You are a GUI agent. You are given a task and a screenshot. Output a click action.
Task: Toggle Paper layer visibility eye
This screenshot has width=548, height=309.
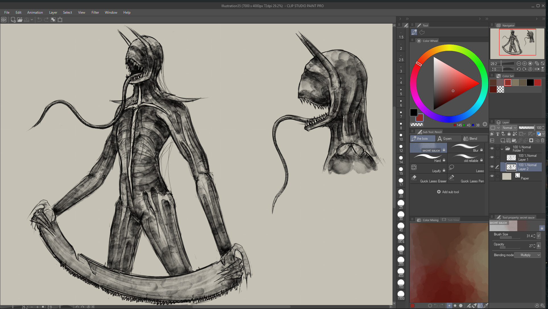(492, 176)
